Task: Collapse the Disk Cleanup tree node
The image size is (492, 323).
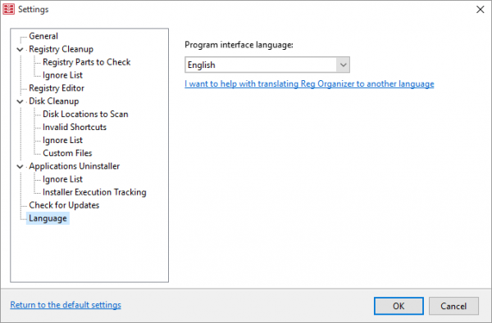Action: pos(20,101)
